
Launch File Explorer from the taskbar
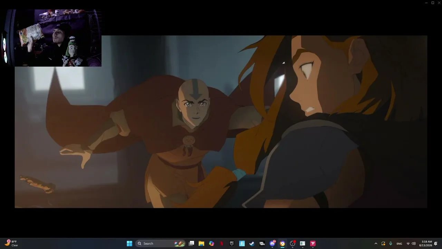(201, 243)
